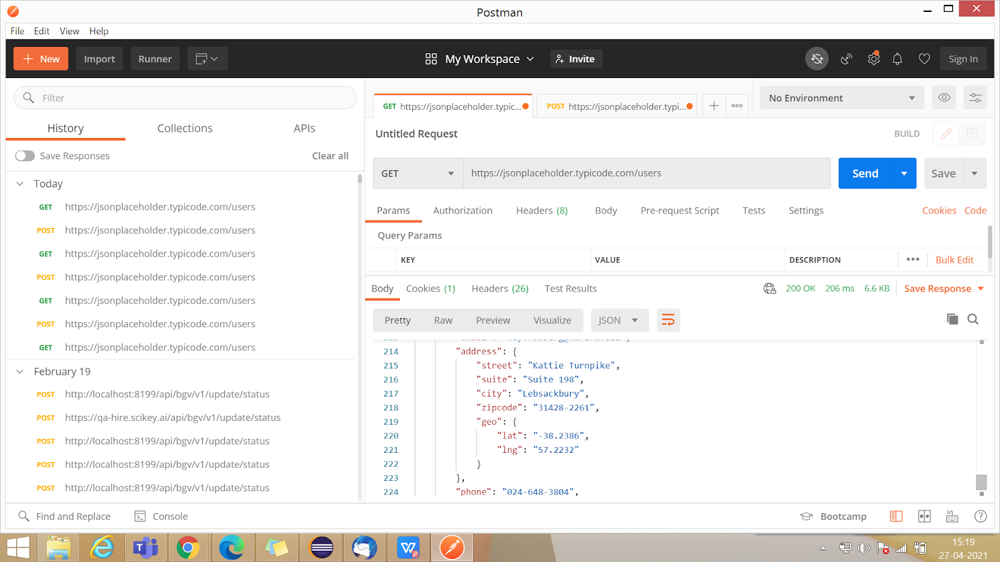Open Google Chrome from the taskbar
Screen dimensions: 1000x562
tap(187, 548)
